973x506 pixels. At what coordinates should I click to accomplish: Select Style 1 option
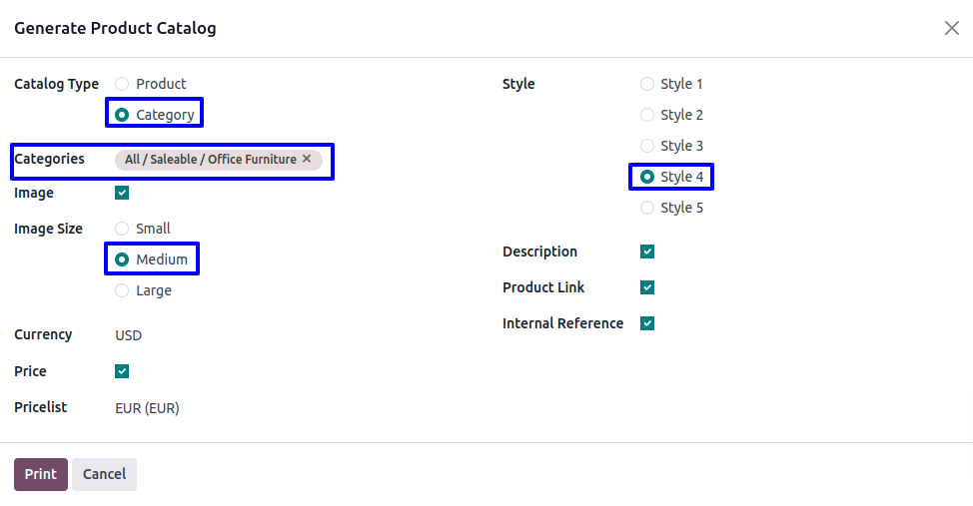click(647, 84)
